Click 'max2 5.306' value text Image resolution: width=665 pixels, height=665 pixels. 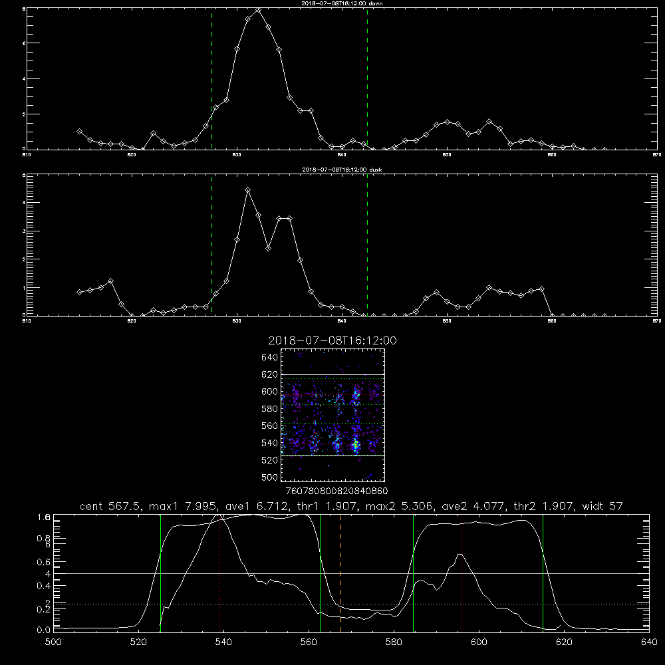pyautogui.click(x=399, y=506)
